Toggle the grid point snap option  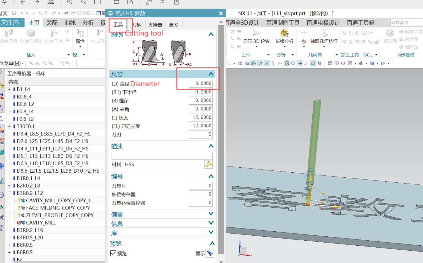pyautogui.click(x=320, y=63)
